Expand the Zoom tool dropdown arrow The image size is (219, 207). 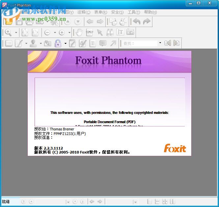coord(16,33)
